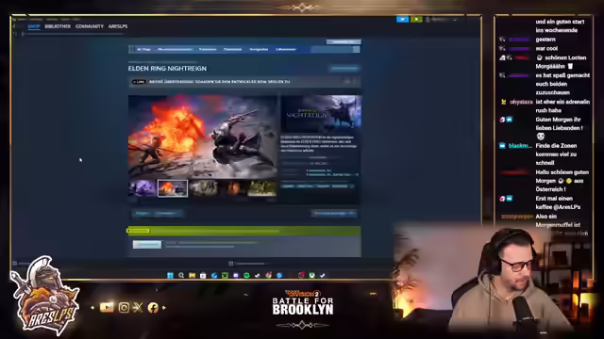Open Kategorien in the store navigation bar

point(208,49)
